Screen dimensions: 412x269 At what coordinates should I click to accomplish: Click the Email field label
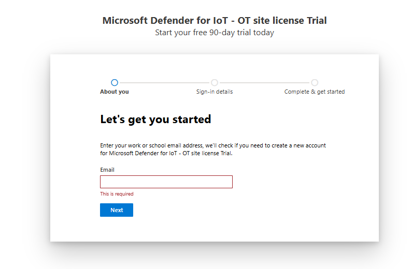point(107,170)
